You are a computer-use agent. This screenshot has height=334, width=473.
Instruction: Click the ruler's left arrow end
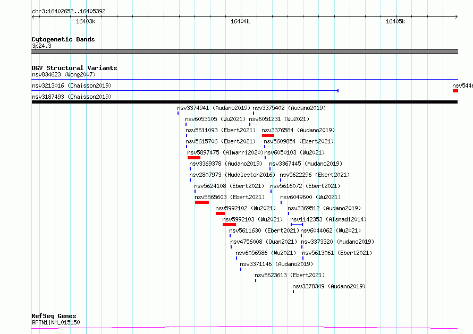(33, 16)
